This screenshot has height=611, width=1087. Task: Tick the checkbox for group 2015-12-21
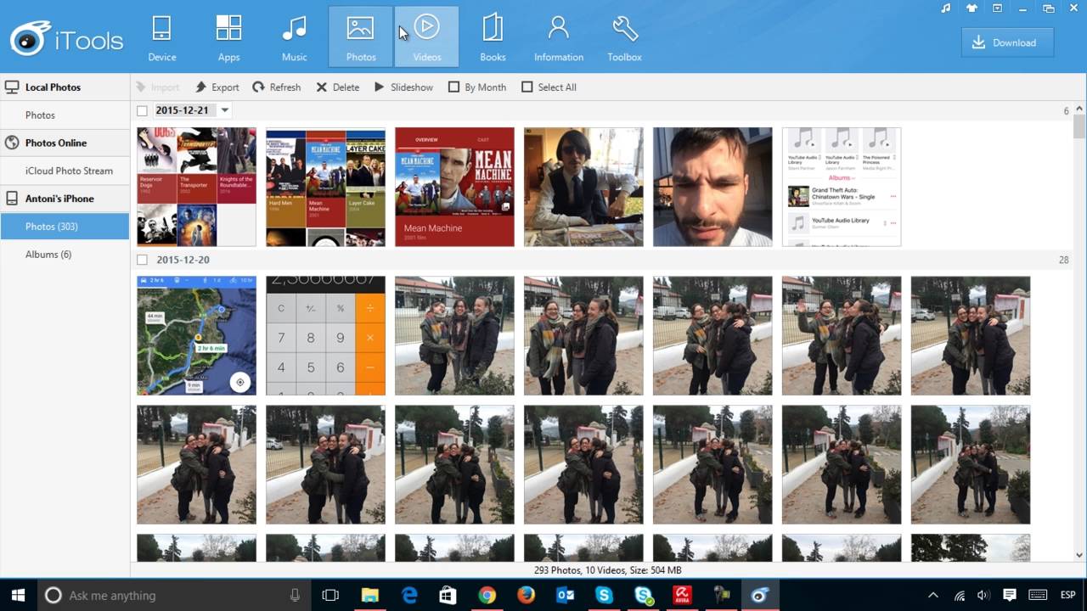pos(142,110)
